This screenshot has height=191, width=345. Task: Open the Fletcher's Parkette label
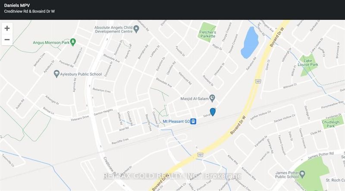click(x=207, y=34)
